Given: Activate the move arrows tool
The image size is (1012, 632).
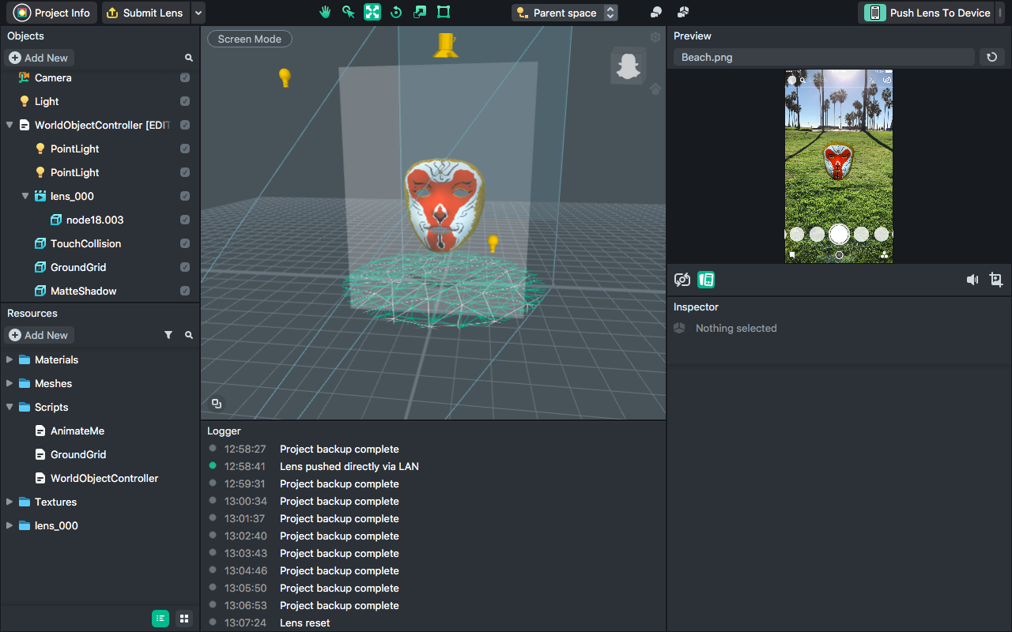Looking at the screenshot, I should pyautogui.click(x=372, y=12).
